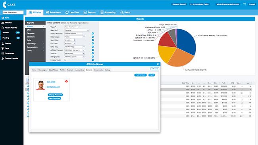Image resolution: width=258 pixels, height=145 pixels.
Task: Click the Lead Gen hook icon
Action: click(67, 12)
